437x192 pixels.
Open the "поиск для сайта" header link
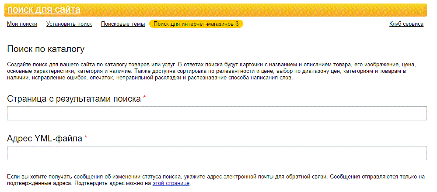44,10
